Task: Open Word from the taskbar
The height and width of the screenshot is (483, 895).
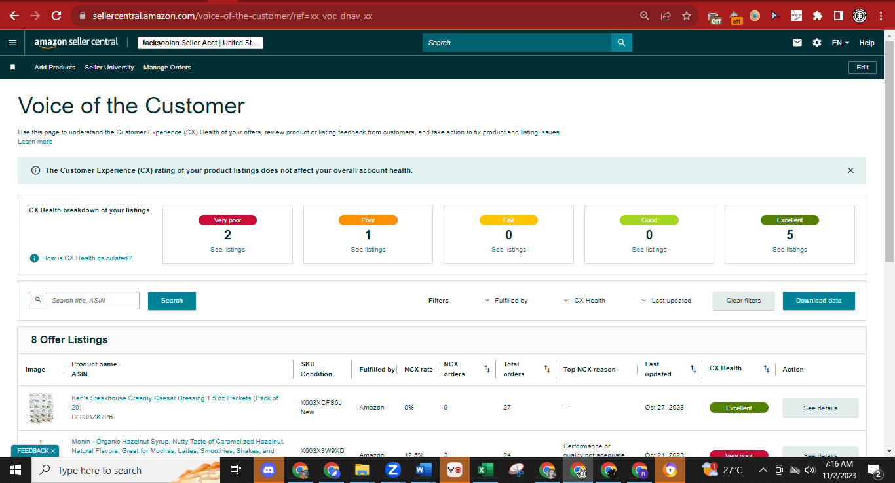Action: (x=423, y=470)
